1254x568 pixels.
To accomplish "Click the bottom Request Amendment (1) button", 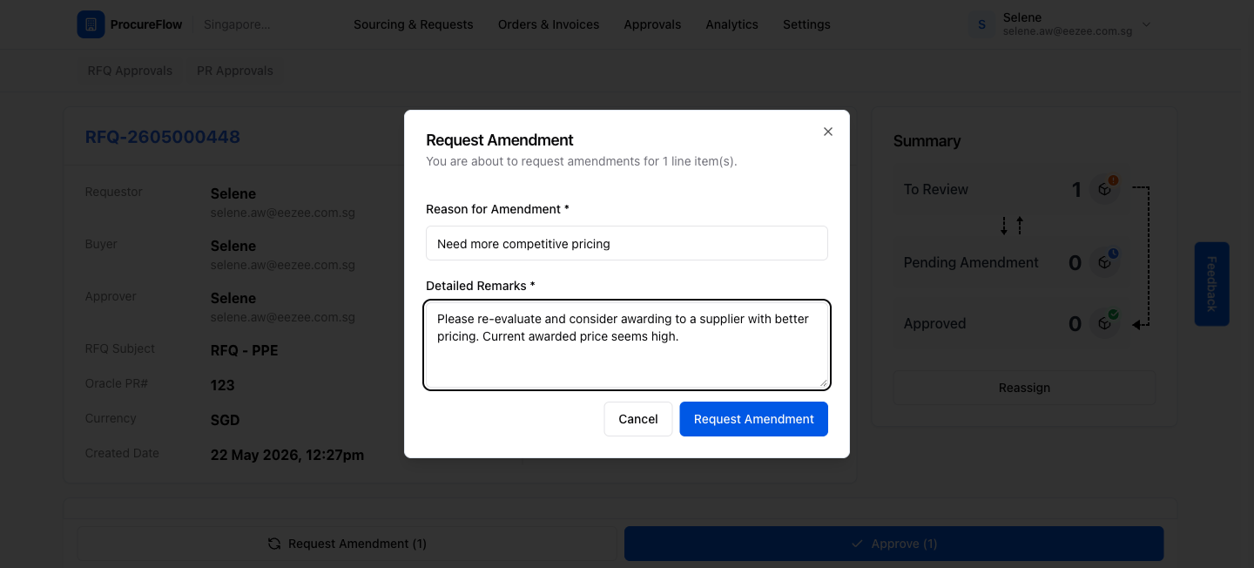I will point(347,544).
